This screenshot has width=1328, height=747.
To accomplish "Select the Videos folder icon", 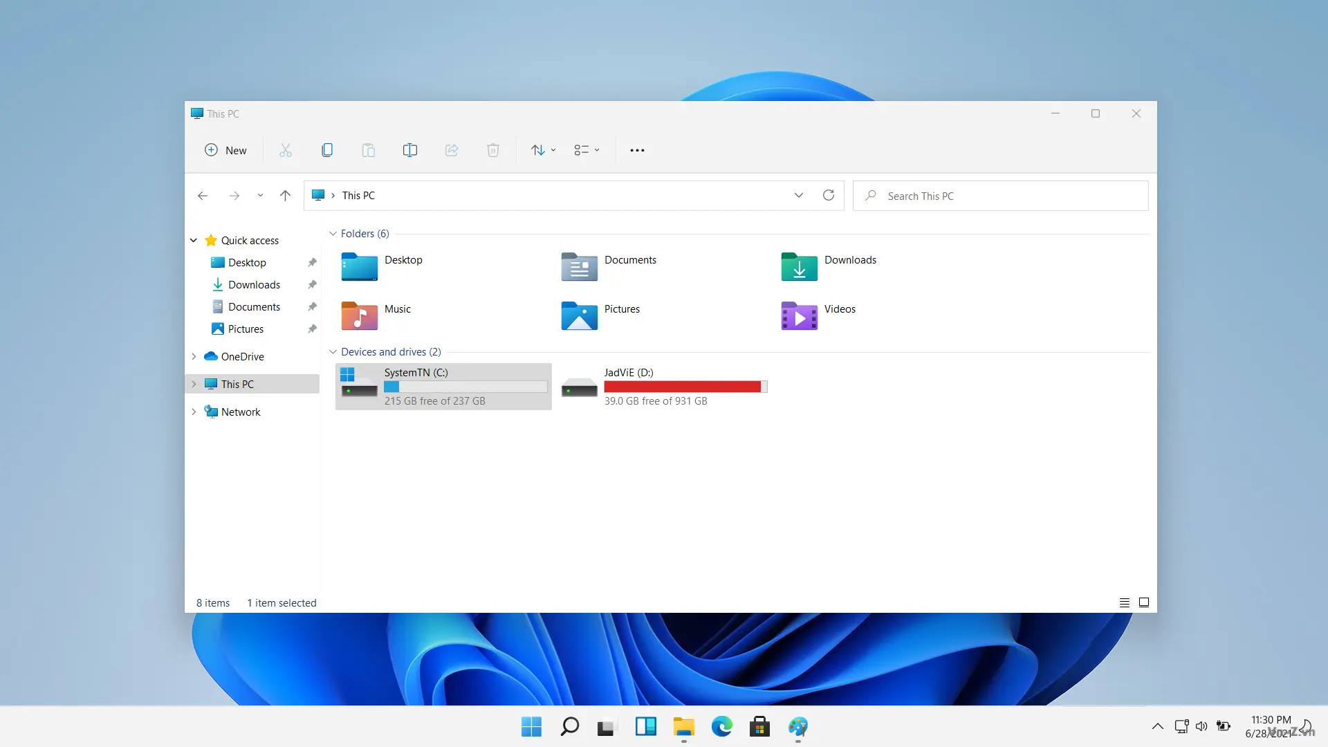I will click(800, 316).
